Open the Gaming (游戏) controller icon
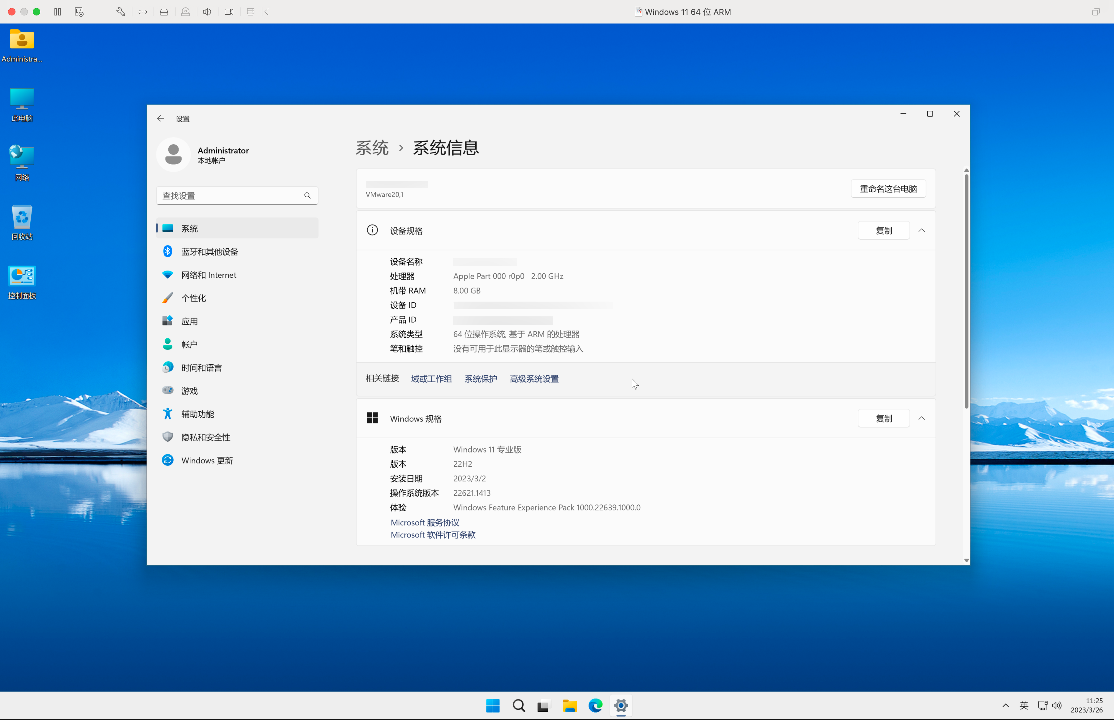 pos(167,390)
